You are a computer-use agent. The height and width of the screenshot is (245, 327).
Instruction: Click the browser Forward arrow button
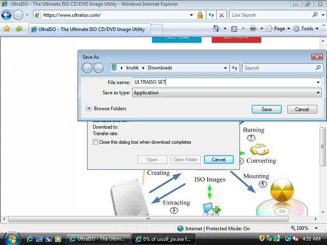[18, 15]
